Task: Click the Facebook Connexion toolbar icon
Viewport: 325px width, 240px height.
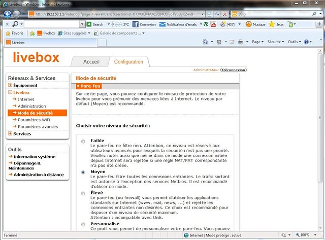Action: [x=136, y=24]
